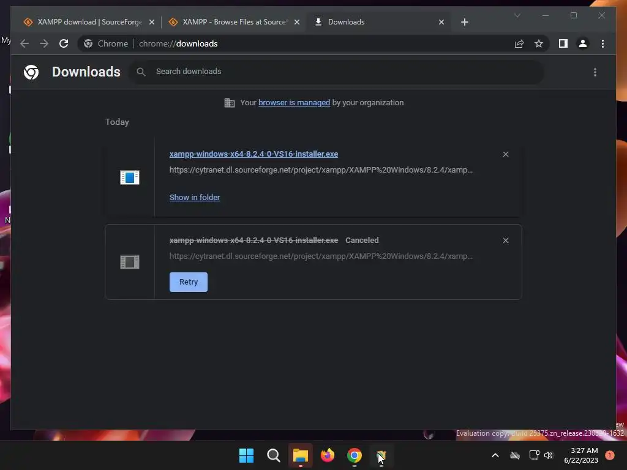Bookmark this page with the star
Viewport: 627px width, 470px height.
click(x=539, y=43)
